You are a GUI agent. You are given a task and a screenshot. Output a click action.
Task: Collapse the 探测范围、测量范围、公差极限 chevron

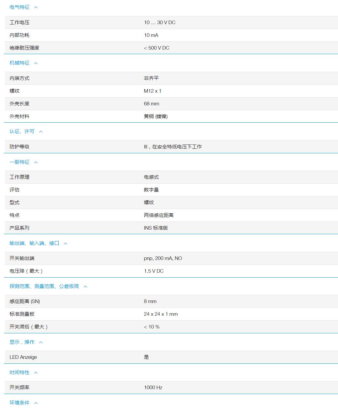(x=85, y=286)
